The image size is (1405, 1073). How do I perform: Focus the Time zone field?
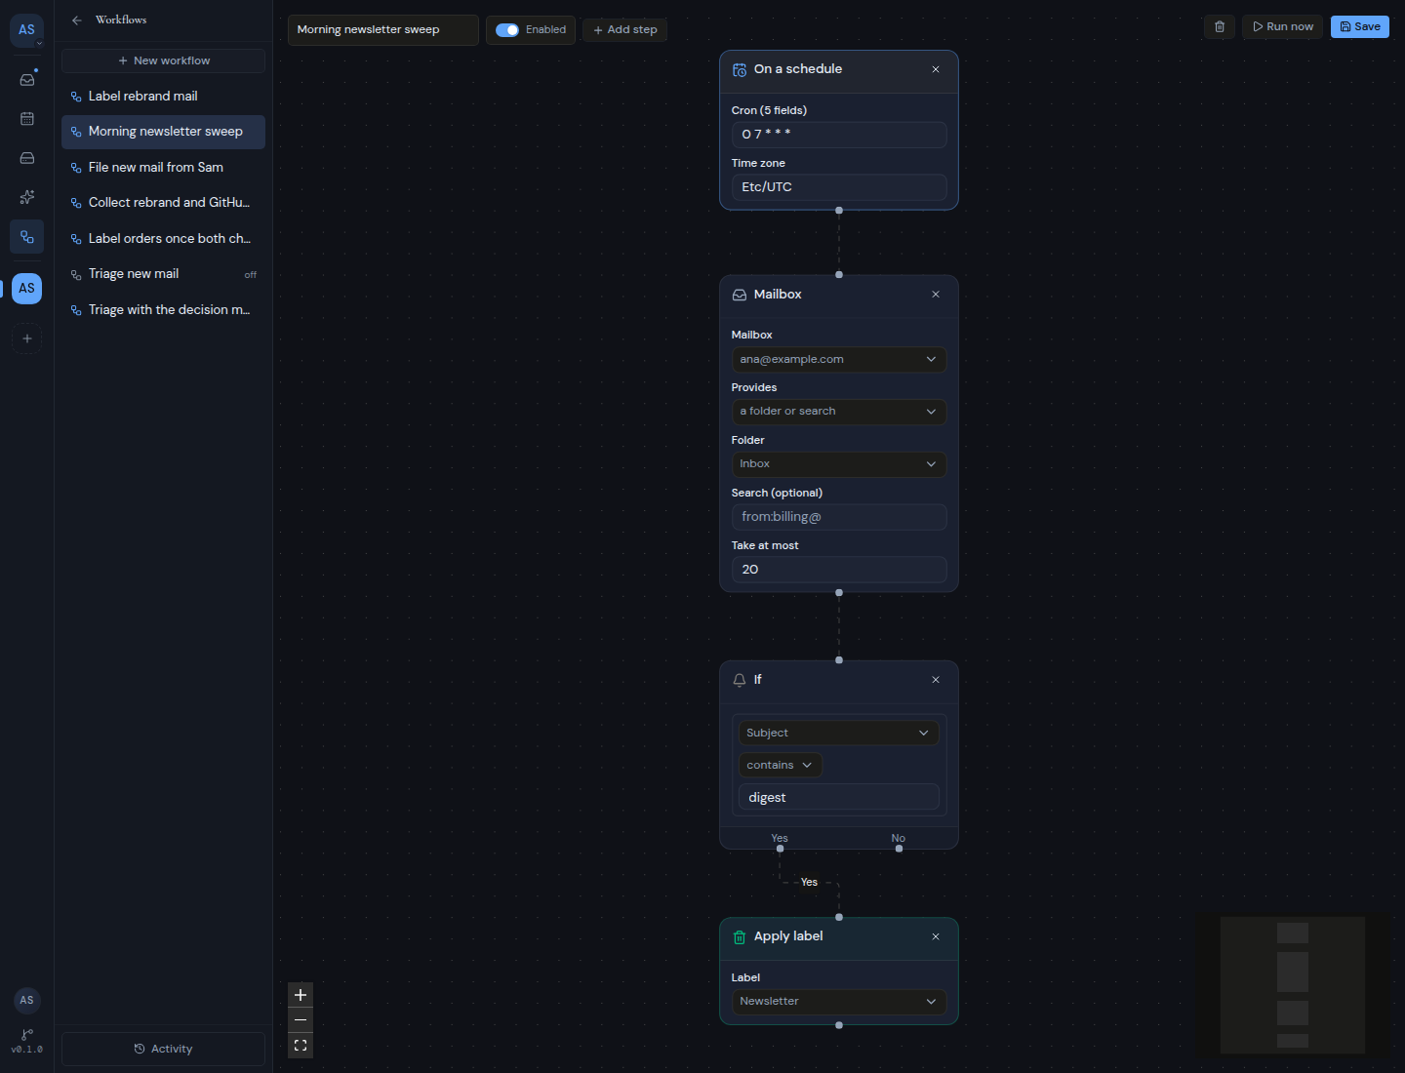[839, 187]
